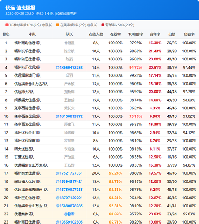Click the 在线率 column header

[x=116, y=34]
